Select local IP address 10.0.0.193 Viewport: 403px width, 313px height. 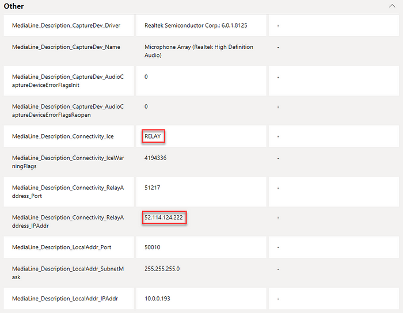[157, 299]
